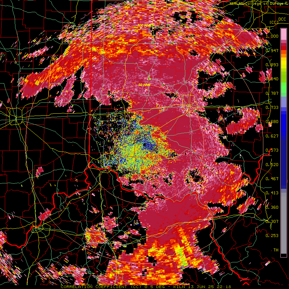Viewport: 289px width, 289px height.
Task: Click the 0.840 legend value
Action: (272, 79)
